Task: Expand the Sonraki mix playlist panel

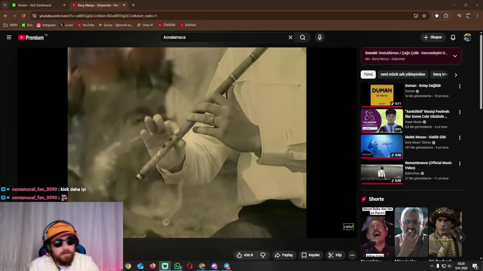Action: click(455, 56)
